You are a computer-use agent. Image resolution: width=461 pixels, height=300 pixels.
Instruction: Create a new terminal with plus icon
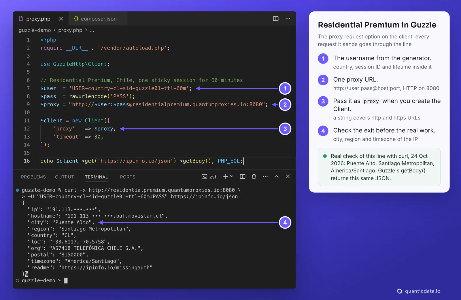coord(226,176)
